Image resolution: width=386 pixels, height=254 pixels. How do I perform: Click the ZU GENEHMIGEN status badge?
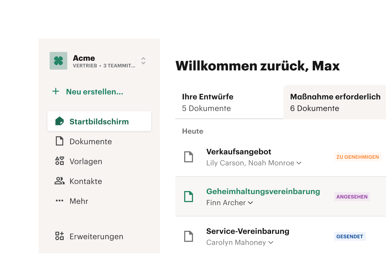point(358,157)
